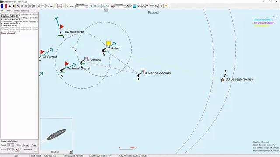Click the first division tree icon
The height and width of the screenshot is (157, 280).
point(152,6)
